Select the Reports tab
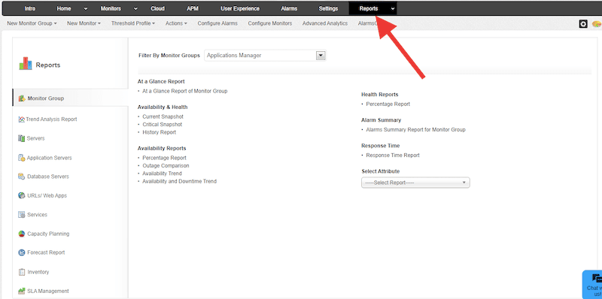Screen dimensions: 602x299 (369, 8)
